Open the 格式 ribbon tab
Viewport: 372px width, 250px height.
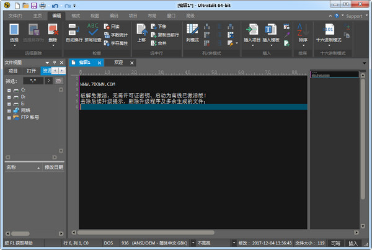click(x=76, y=15)
